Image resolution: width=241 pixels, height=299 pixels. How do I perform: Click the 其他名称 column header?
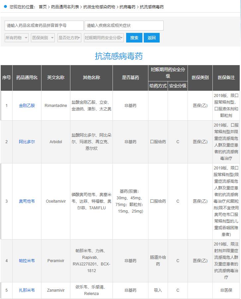[91, 78]
